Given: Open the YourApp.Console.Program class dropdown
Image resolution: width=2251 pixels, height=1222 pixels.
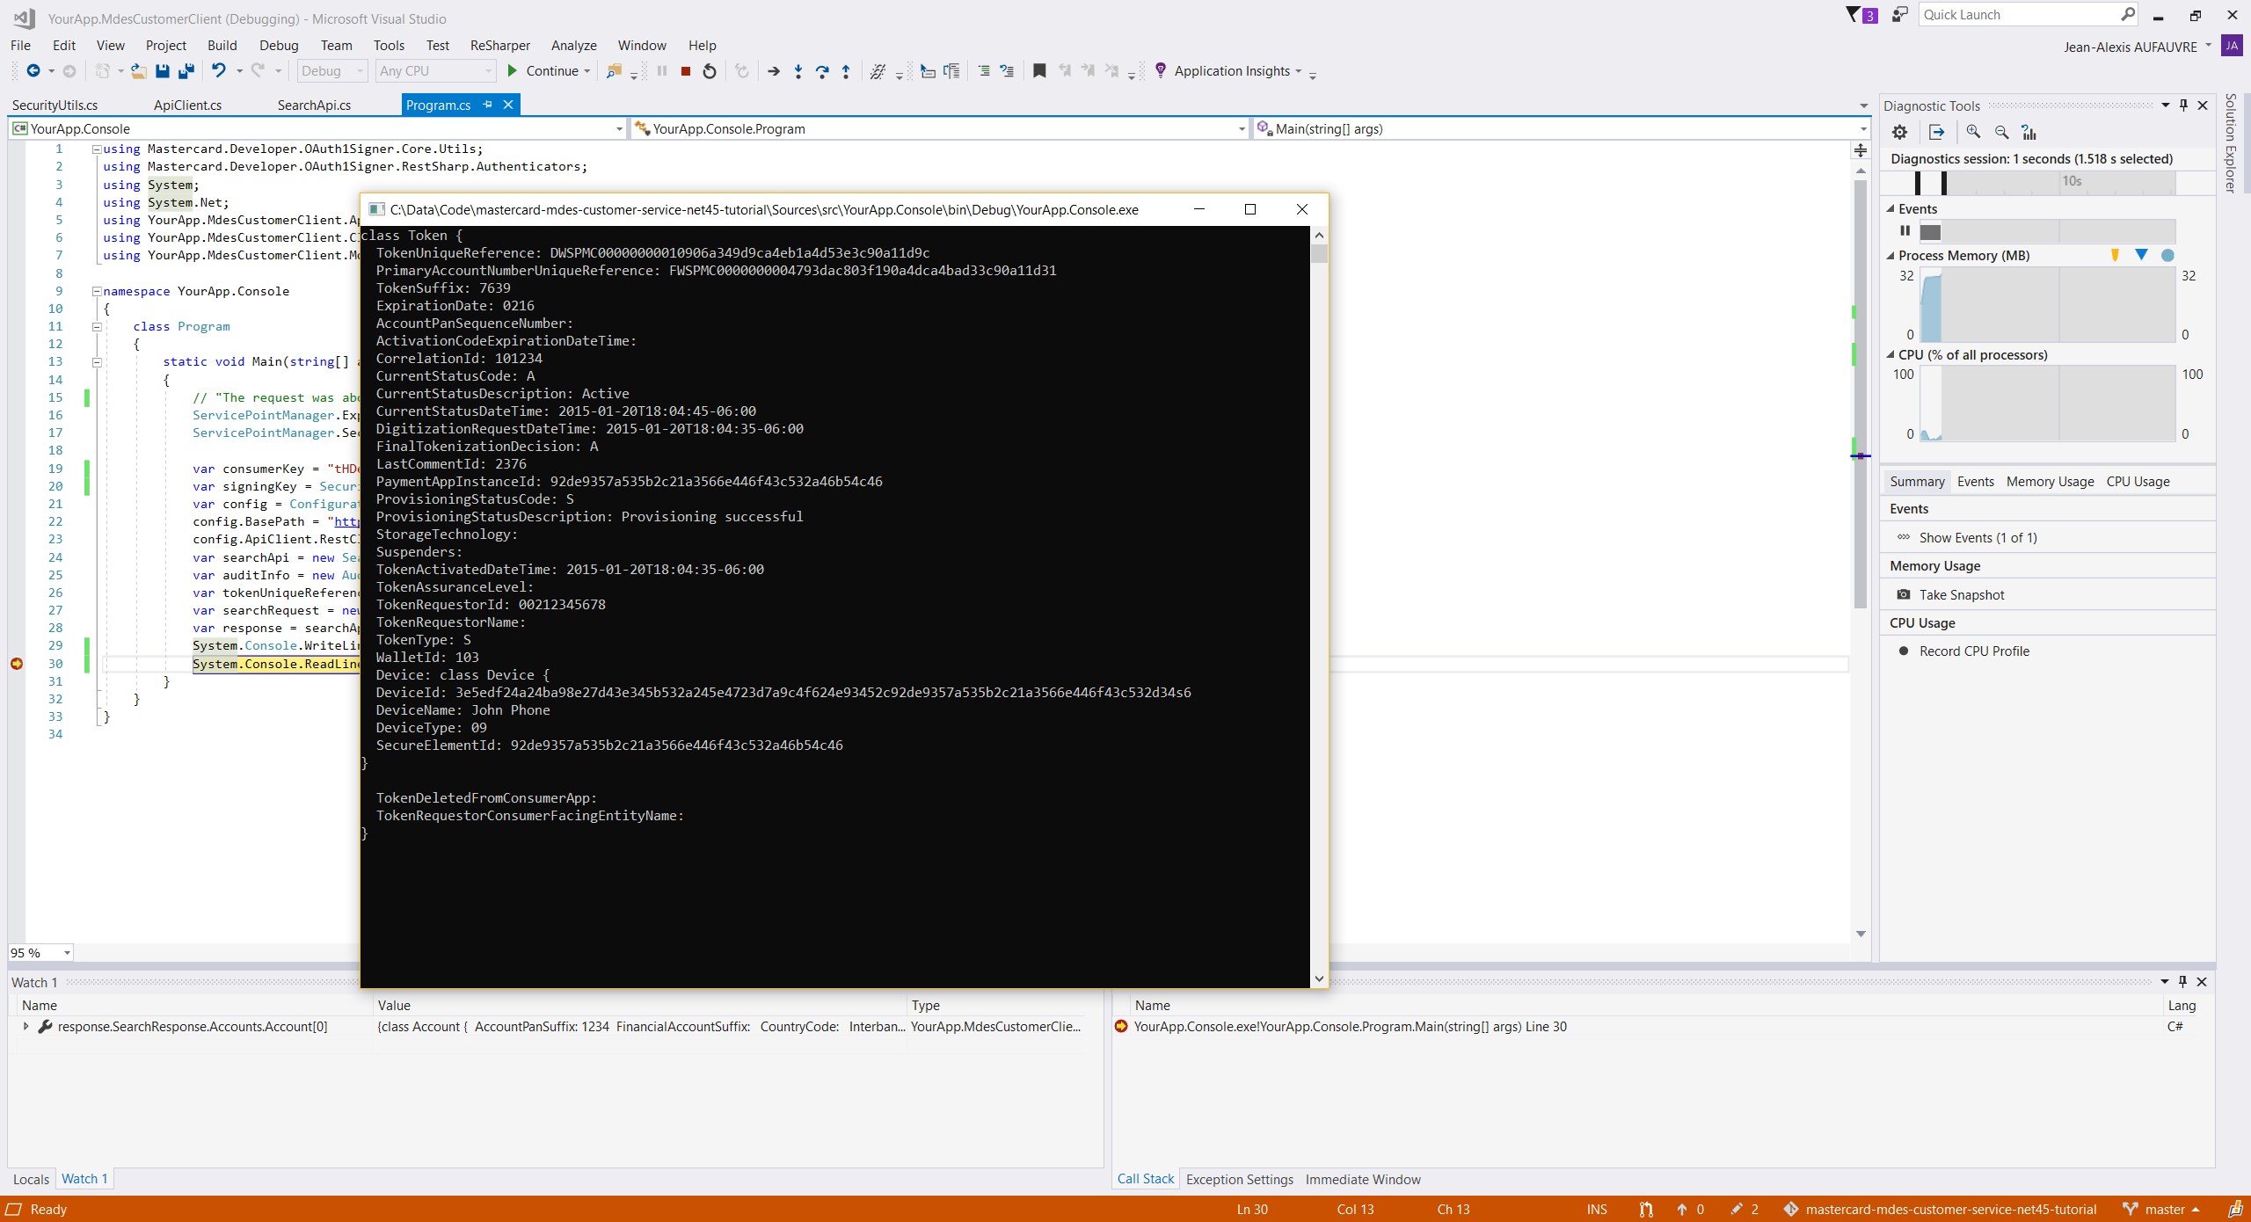Looking at the screenshot, I should (x=940, y=128).
